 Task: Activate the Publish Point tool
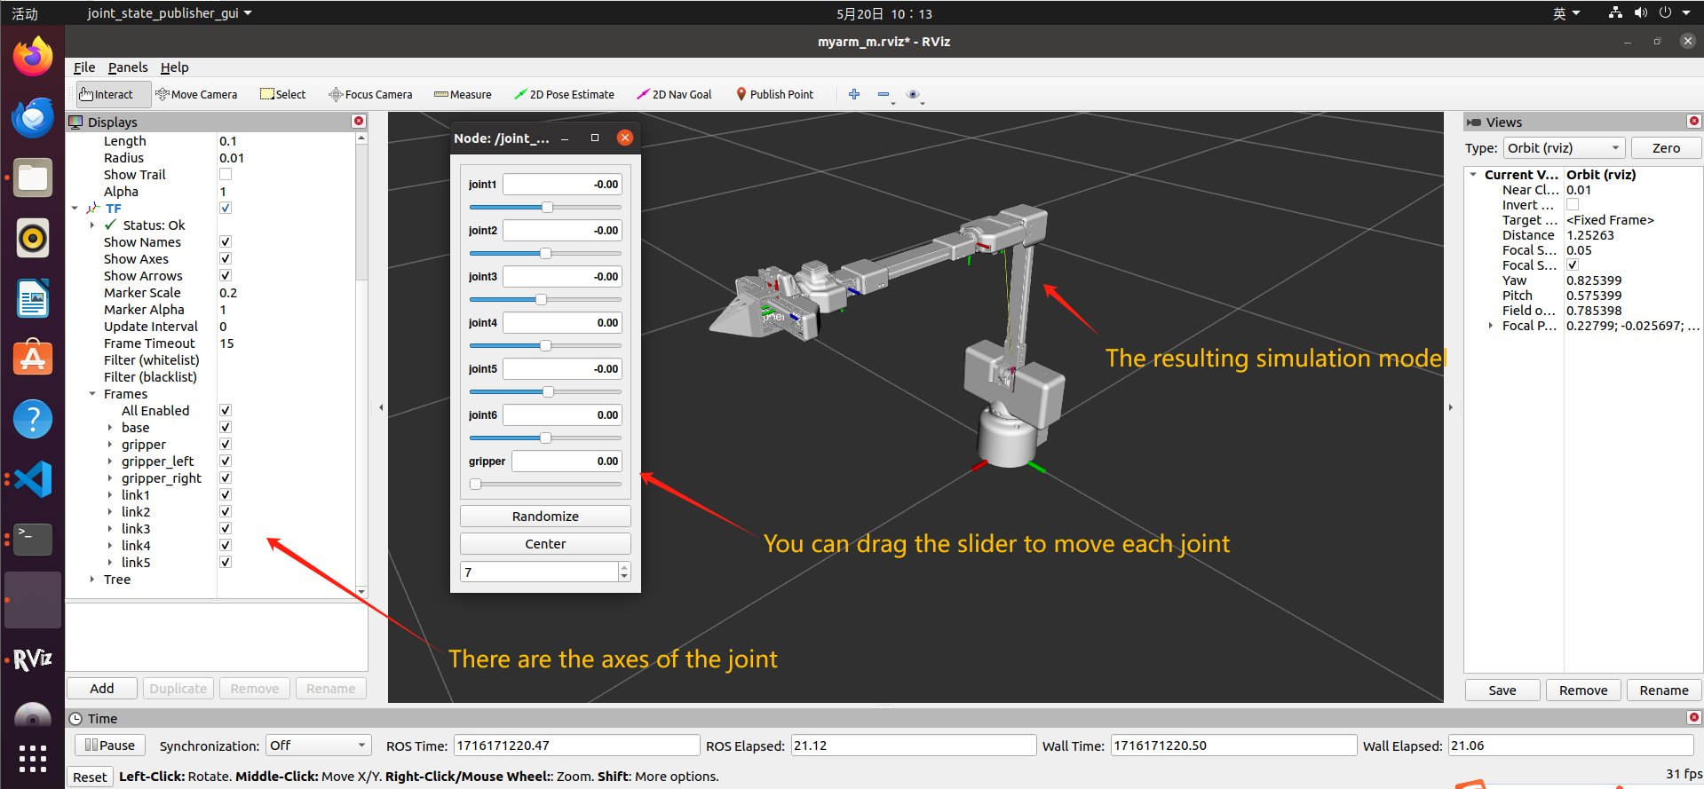(774, 94)
